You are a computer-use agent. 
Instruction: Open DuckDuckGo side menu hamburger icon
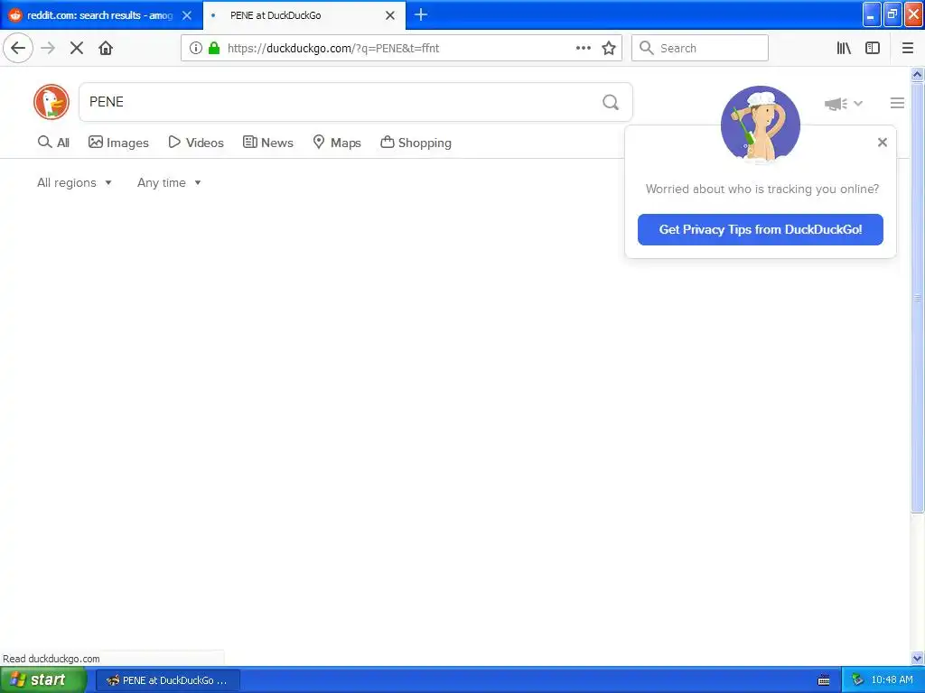click(897, 103)
